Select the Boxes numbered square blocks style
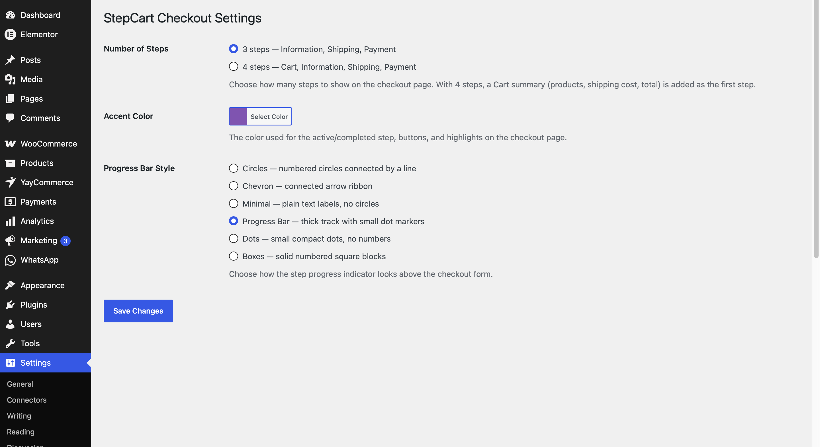The height and width of the screenshot is (447, 820). click(x=233, y=256)
